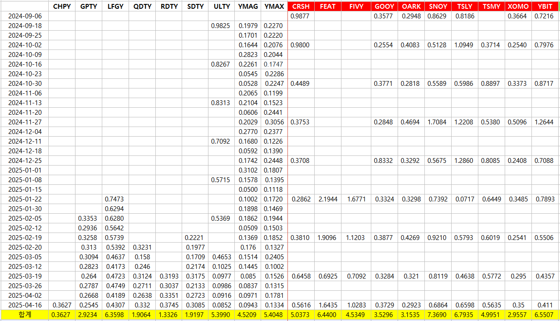The image size is (560, 321).
Task: Click the red CRSH column header
Action: coord(301,6)
